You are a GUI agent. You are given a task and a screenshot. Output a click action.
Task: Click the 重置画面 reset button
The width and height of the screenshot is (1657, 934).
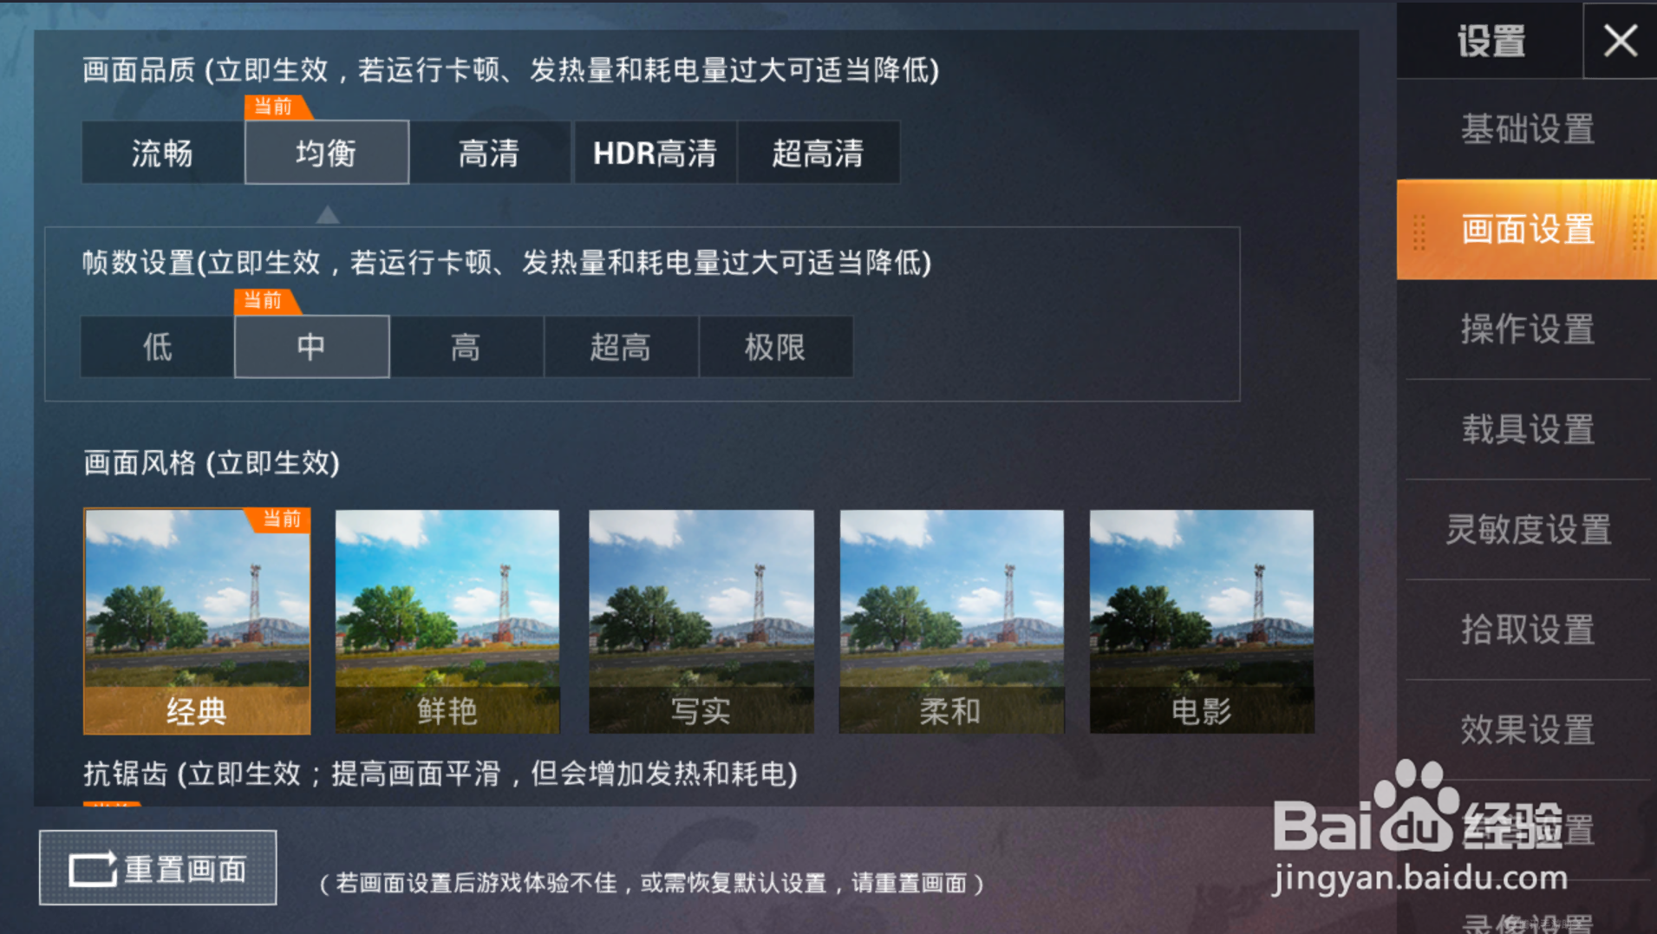158,868
